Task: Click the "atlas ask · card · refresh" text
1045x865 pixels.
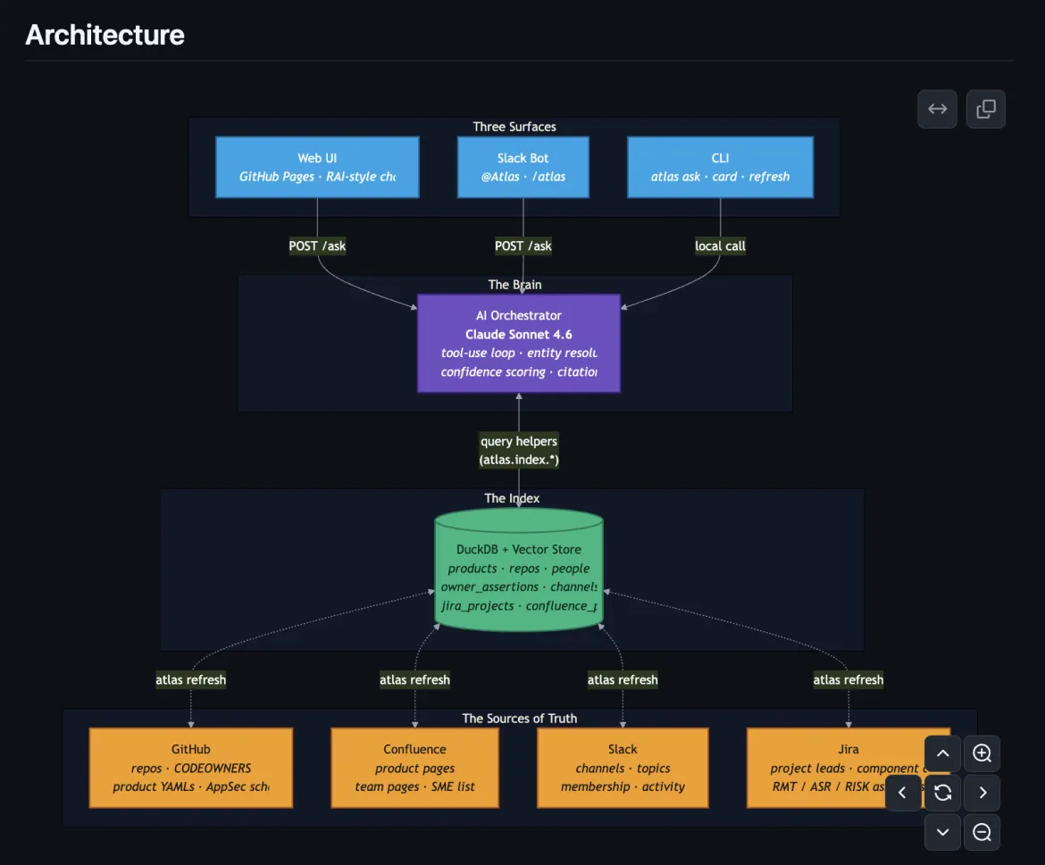Action: tap(721, 177)
